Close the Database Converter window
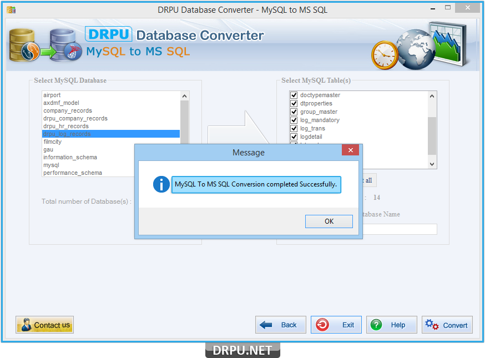This screenshot has height=358, width=485. coord(467,8)
